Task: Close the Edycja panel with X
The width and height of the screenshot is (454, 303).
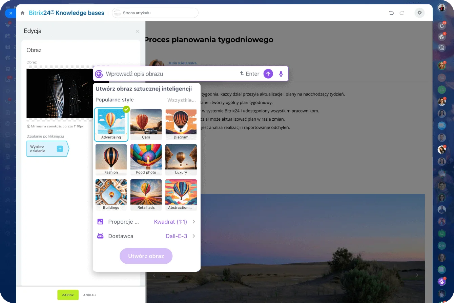Action: coord(137,31)
